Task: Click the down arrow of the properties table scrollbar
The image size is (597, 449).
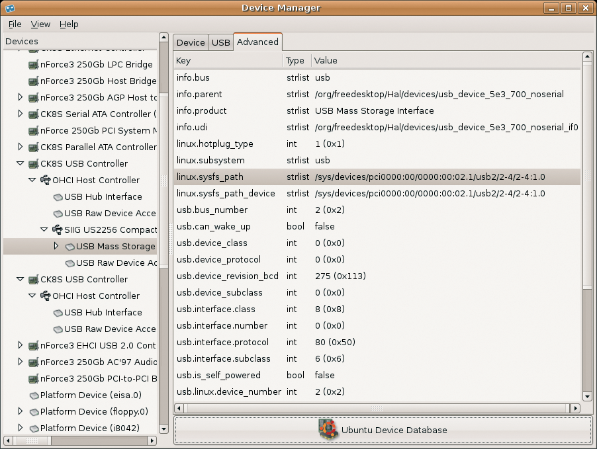Action: click(x=587, y=397)
